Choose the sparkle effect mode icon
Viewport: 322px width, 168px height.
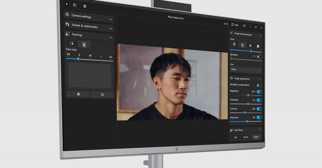(x=250, y=45)
